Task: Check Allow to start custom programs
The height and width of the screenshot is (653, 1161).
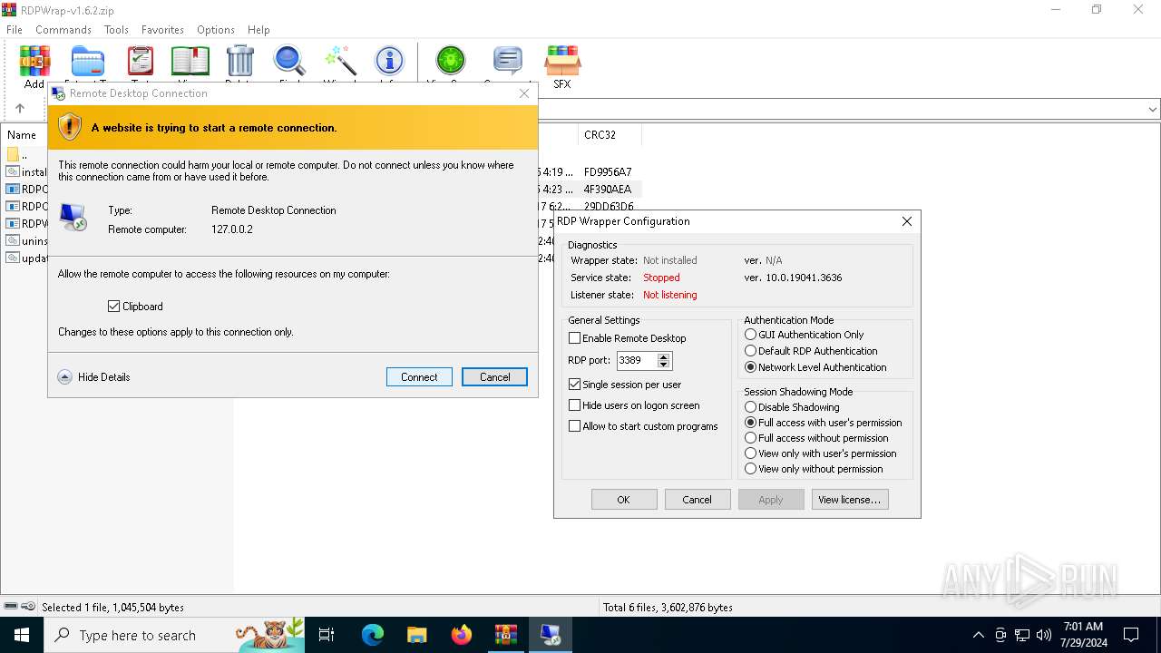Action: pos(574,426)
